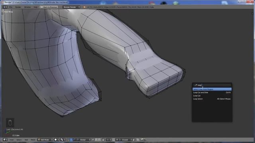Open the Info editor type selector
The image size is (255, 143).
(5, 7)
